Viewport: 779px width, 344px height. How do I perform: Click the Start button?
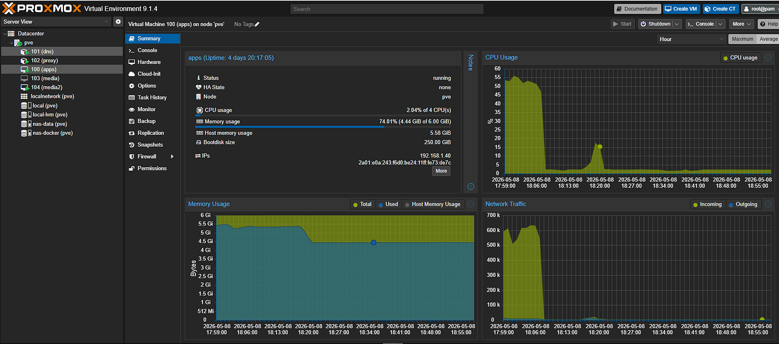(622, 24)
